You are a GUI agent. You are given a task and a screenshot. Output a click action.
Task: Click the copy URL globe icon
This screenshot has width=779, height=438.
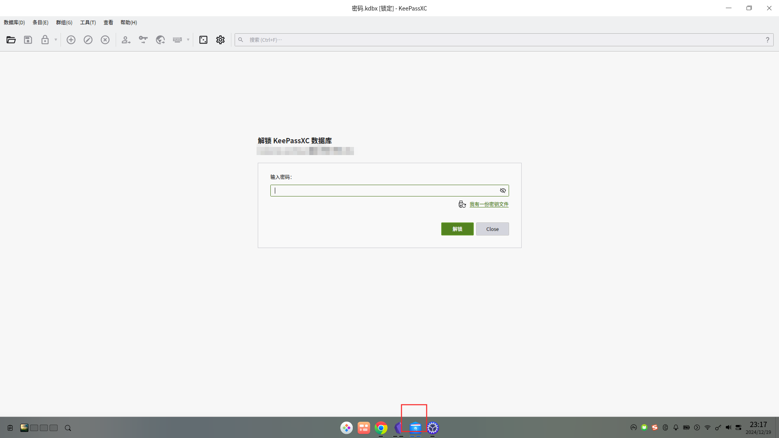tap(160, 40)
